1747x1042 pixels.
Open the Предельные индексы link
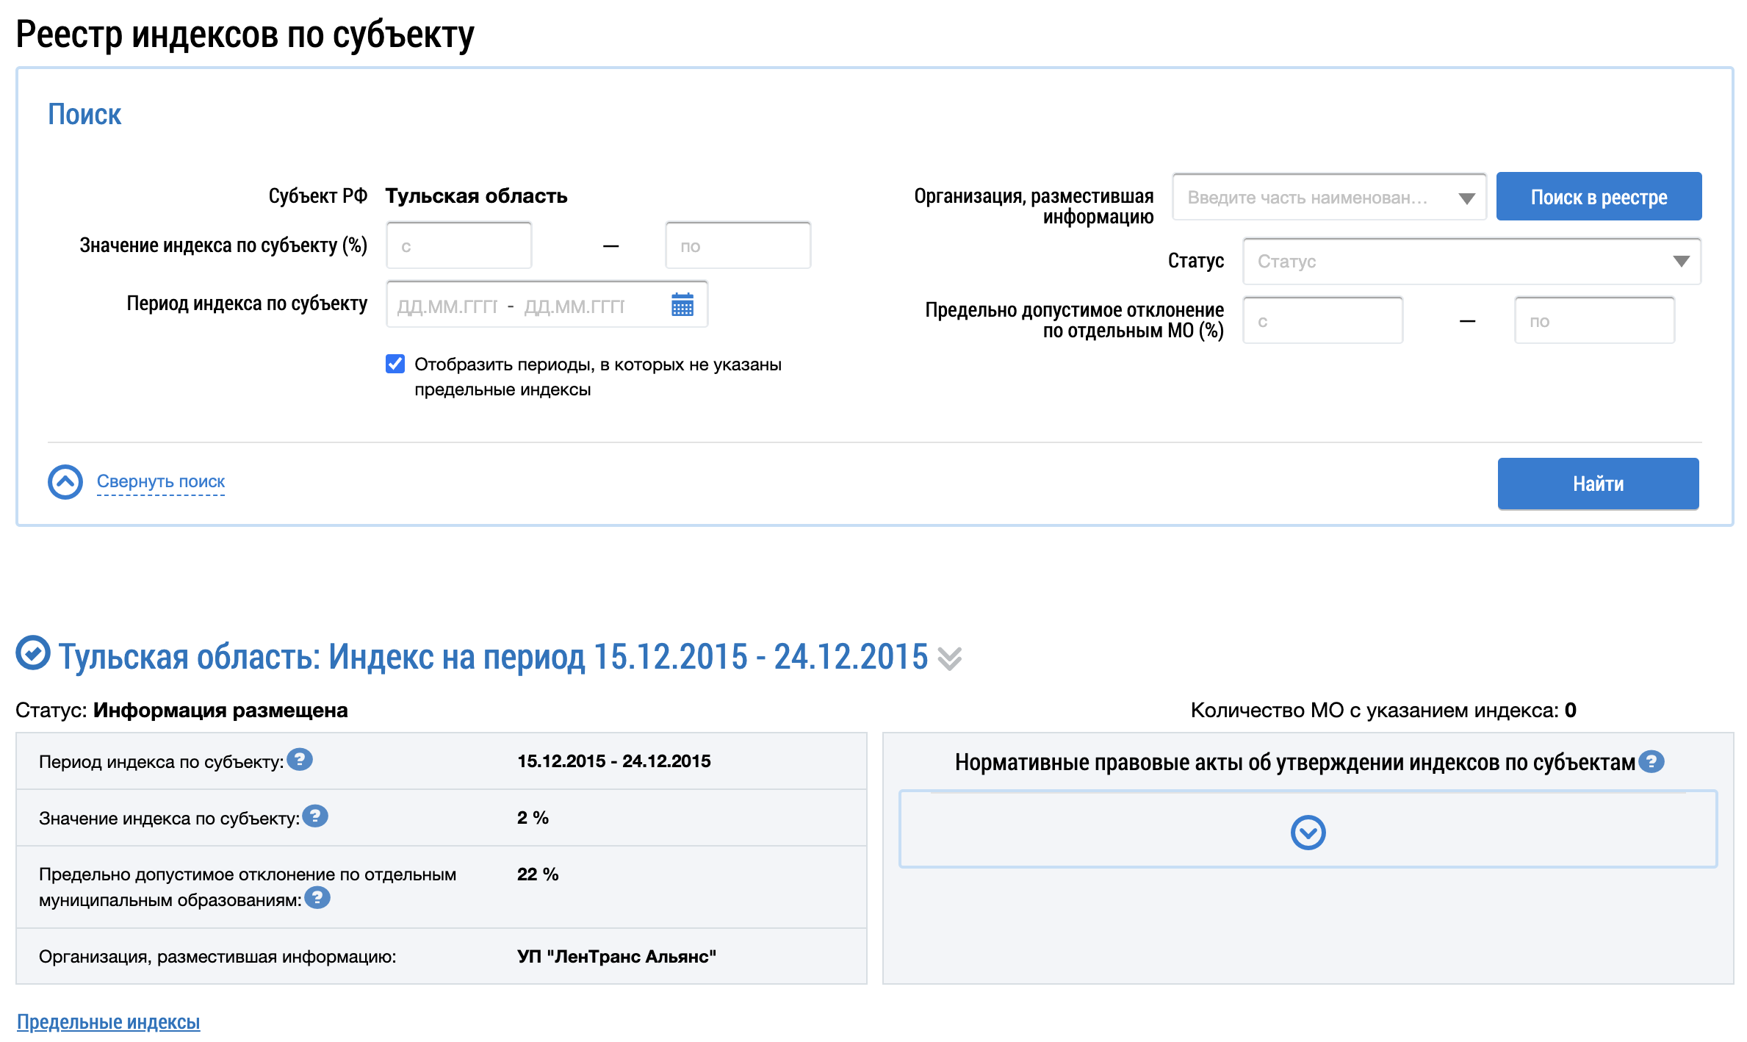[108, 1021]
